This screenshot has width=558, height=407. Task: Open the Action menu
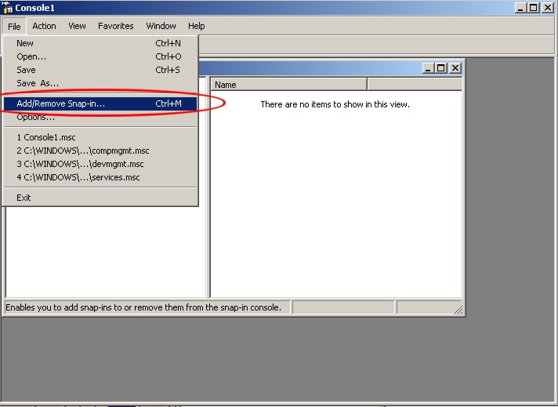pyautogui.click(x=44, y=26)
